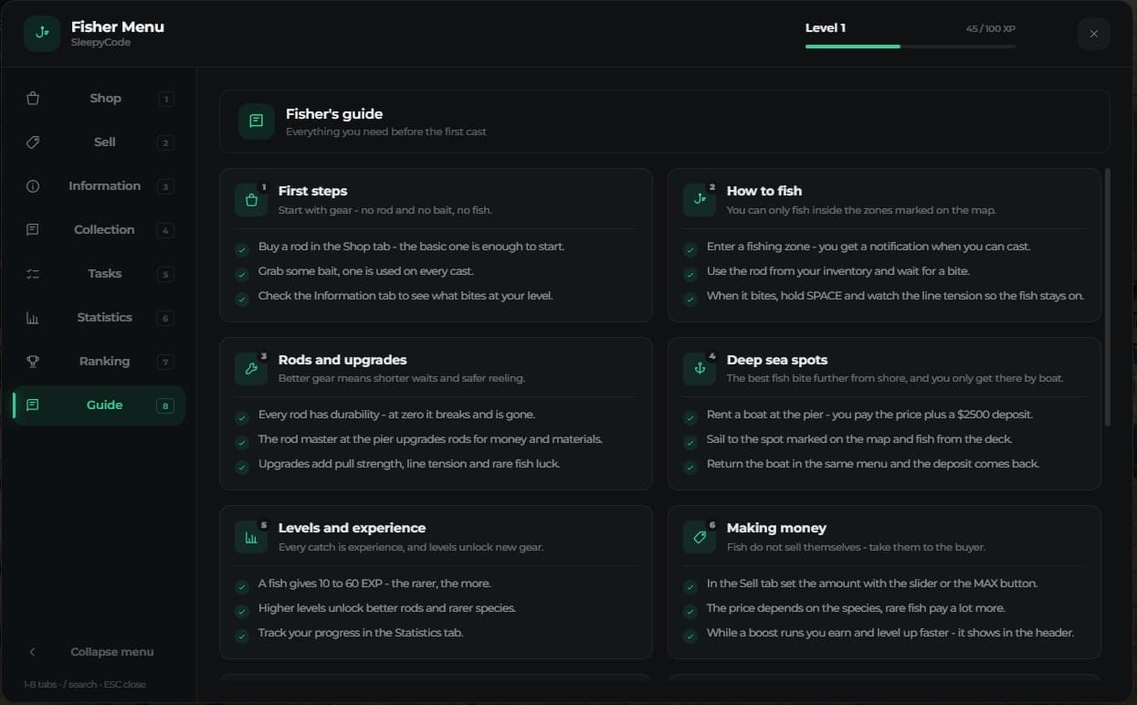Click 'Track your progress in the Statistics tab.' text
Viewport: 1137px width, 705px height.
point(361,633)
